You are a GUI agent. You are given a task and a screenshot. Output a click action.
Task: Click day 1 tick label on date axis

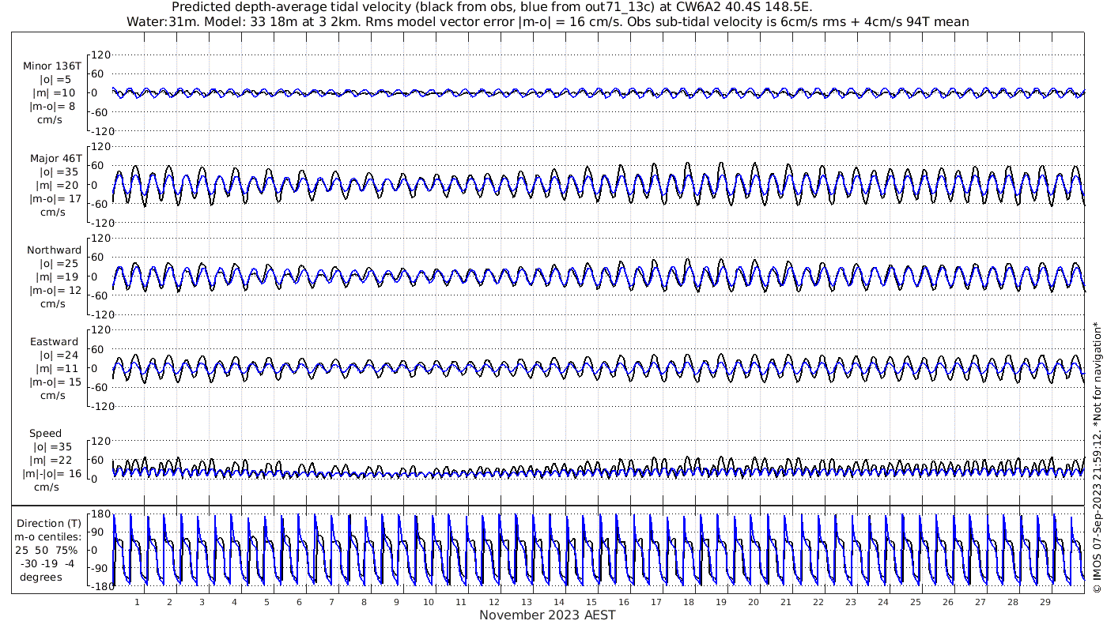pos(137,602)
